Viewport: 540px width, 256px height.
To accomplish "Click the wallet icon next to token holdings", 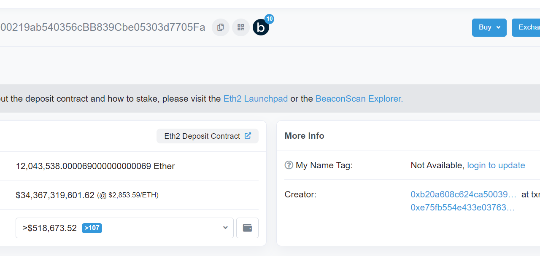I will tap(247, 228).
